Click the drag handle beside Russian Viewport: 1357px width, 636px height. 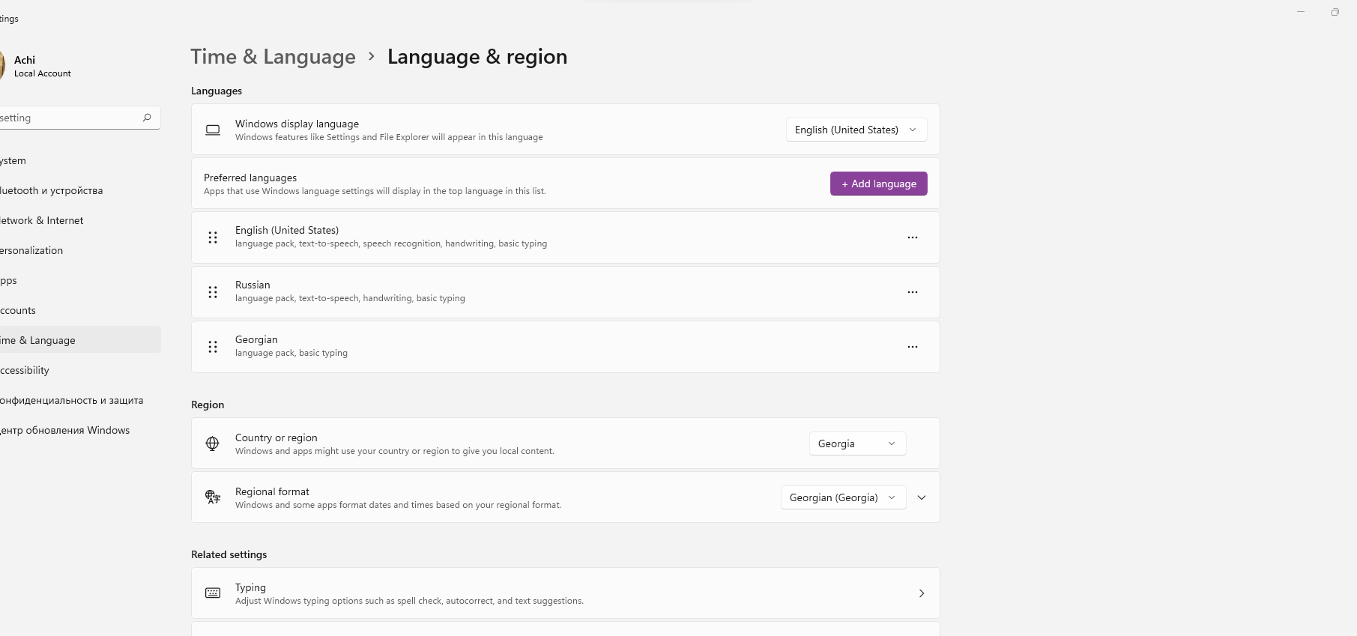point(213,292)
